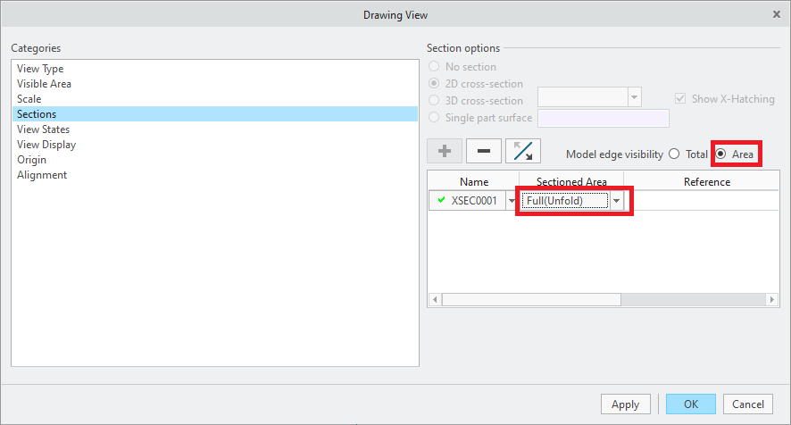Open the XSEC0001 name dropdown arrow

tap(512, 201)
